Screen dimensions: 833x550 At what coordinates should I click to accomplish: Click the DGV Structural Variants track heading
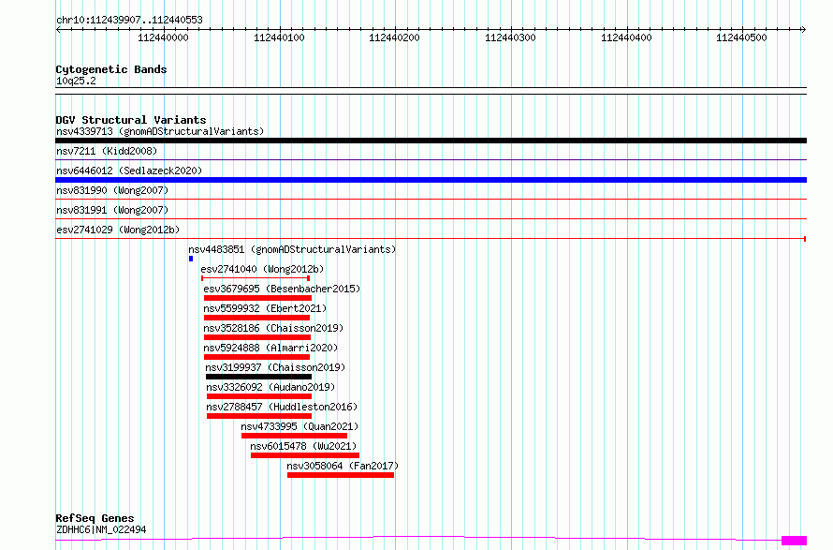pos(130,120)
